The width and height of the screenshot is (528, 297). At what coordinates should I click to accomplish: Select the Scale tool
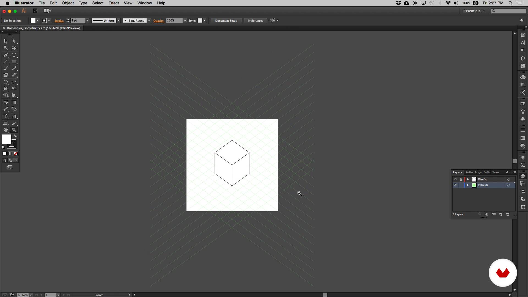coord(14,82)
